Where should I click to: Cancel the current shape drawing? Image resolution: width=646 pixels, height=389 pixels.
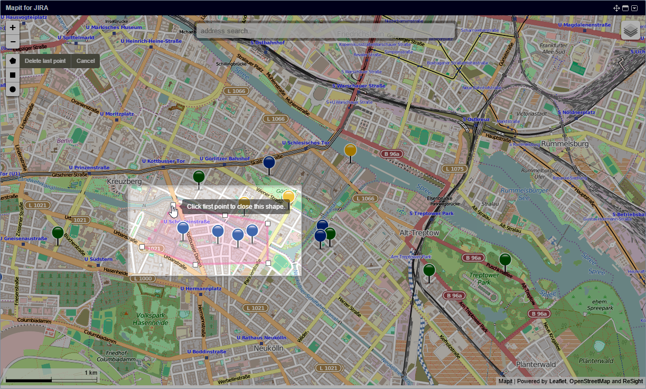point(85,61)
